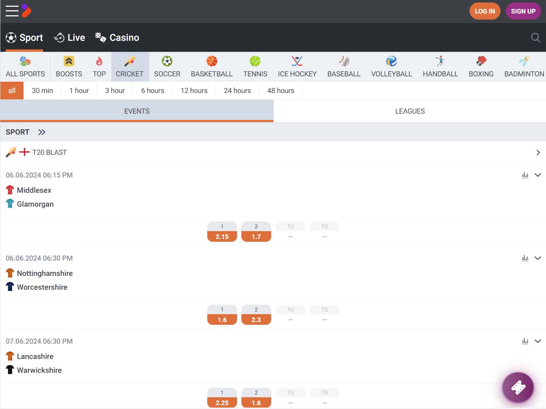The image size is (546, 409).
Task: Open the Middlesex team name
Action: tap(34, 190)
